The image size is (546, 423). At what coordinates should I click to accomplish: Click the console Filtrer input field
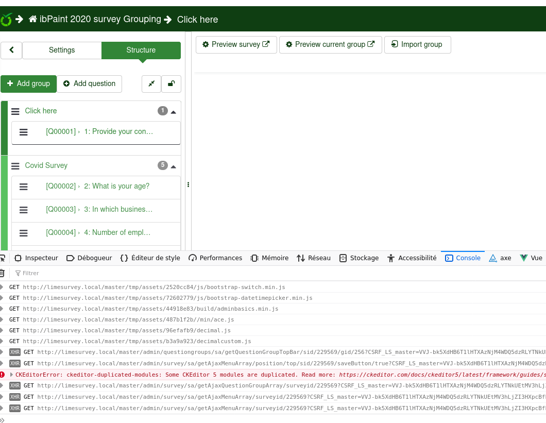52,273
